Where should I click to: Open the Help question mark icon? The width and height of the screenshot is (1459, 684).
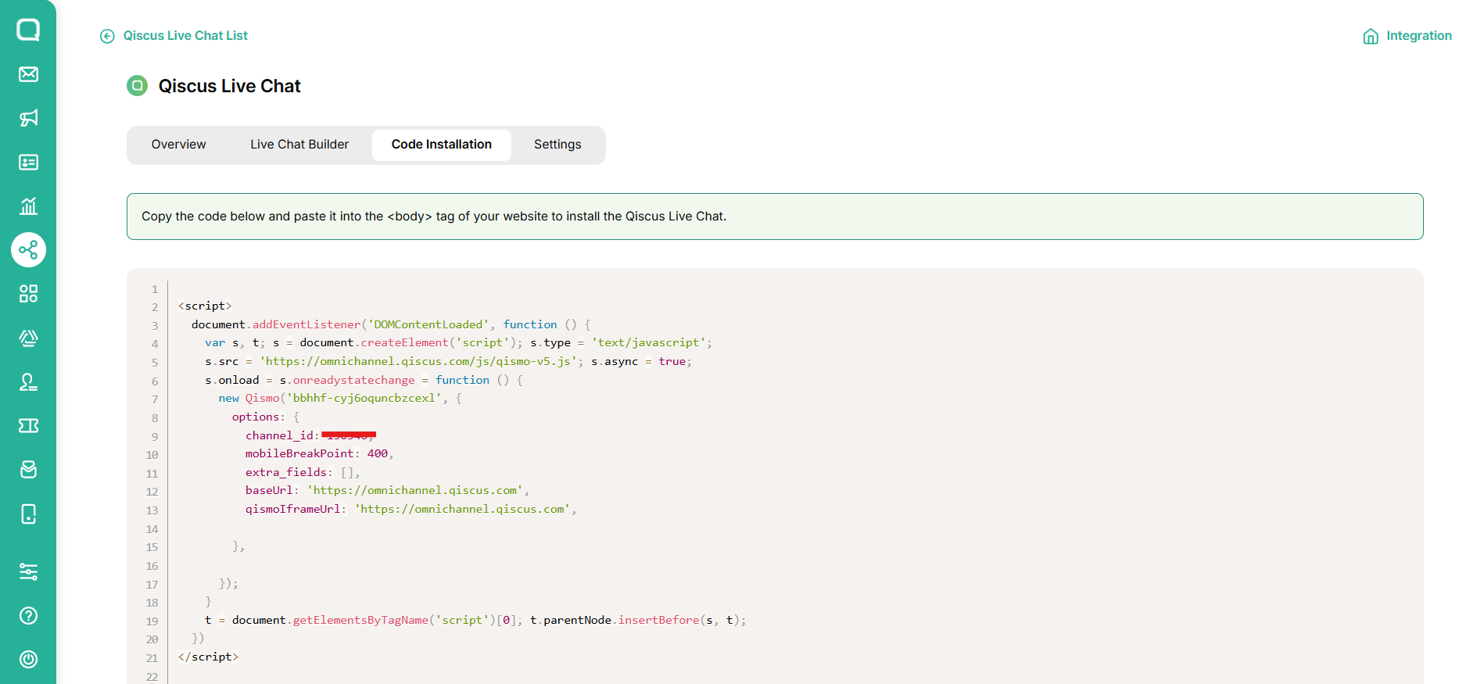tap(28, 616)
